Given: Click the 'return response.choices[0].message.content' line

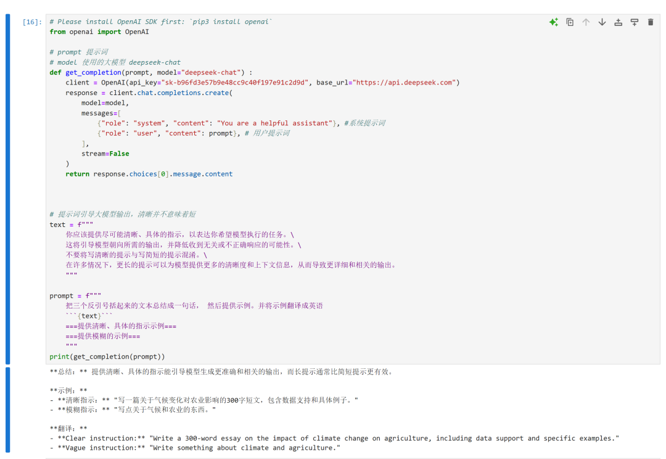Looking at the screenshot, I should click(149, 174).
